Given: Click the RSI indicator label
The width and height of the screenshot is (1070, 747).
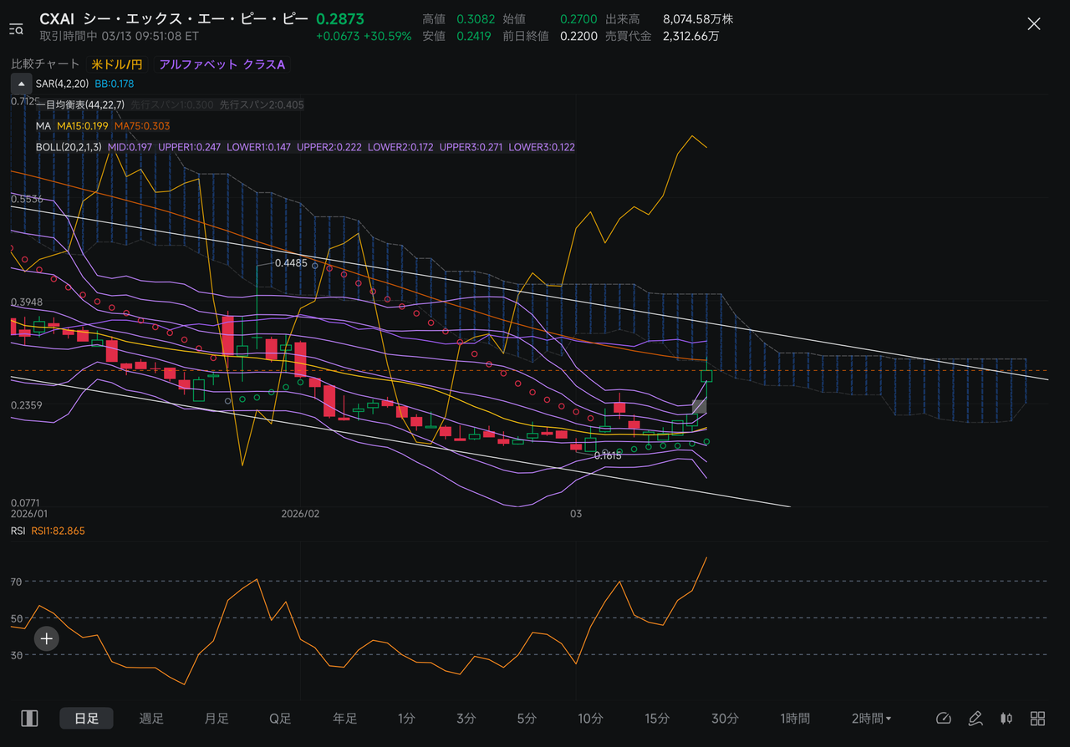Looking at the screenshot, I should 18,531.
